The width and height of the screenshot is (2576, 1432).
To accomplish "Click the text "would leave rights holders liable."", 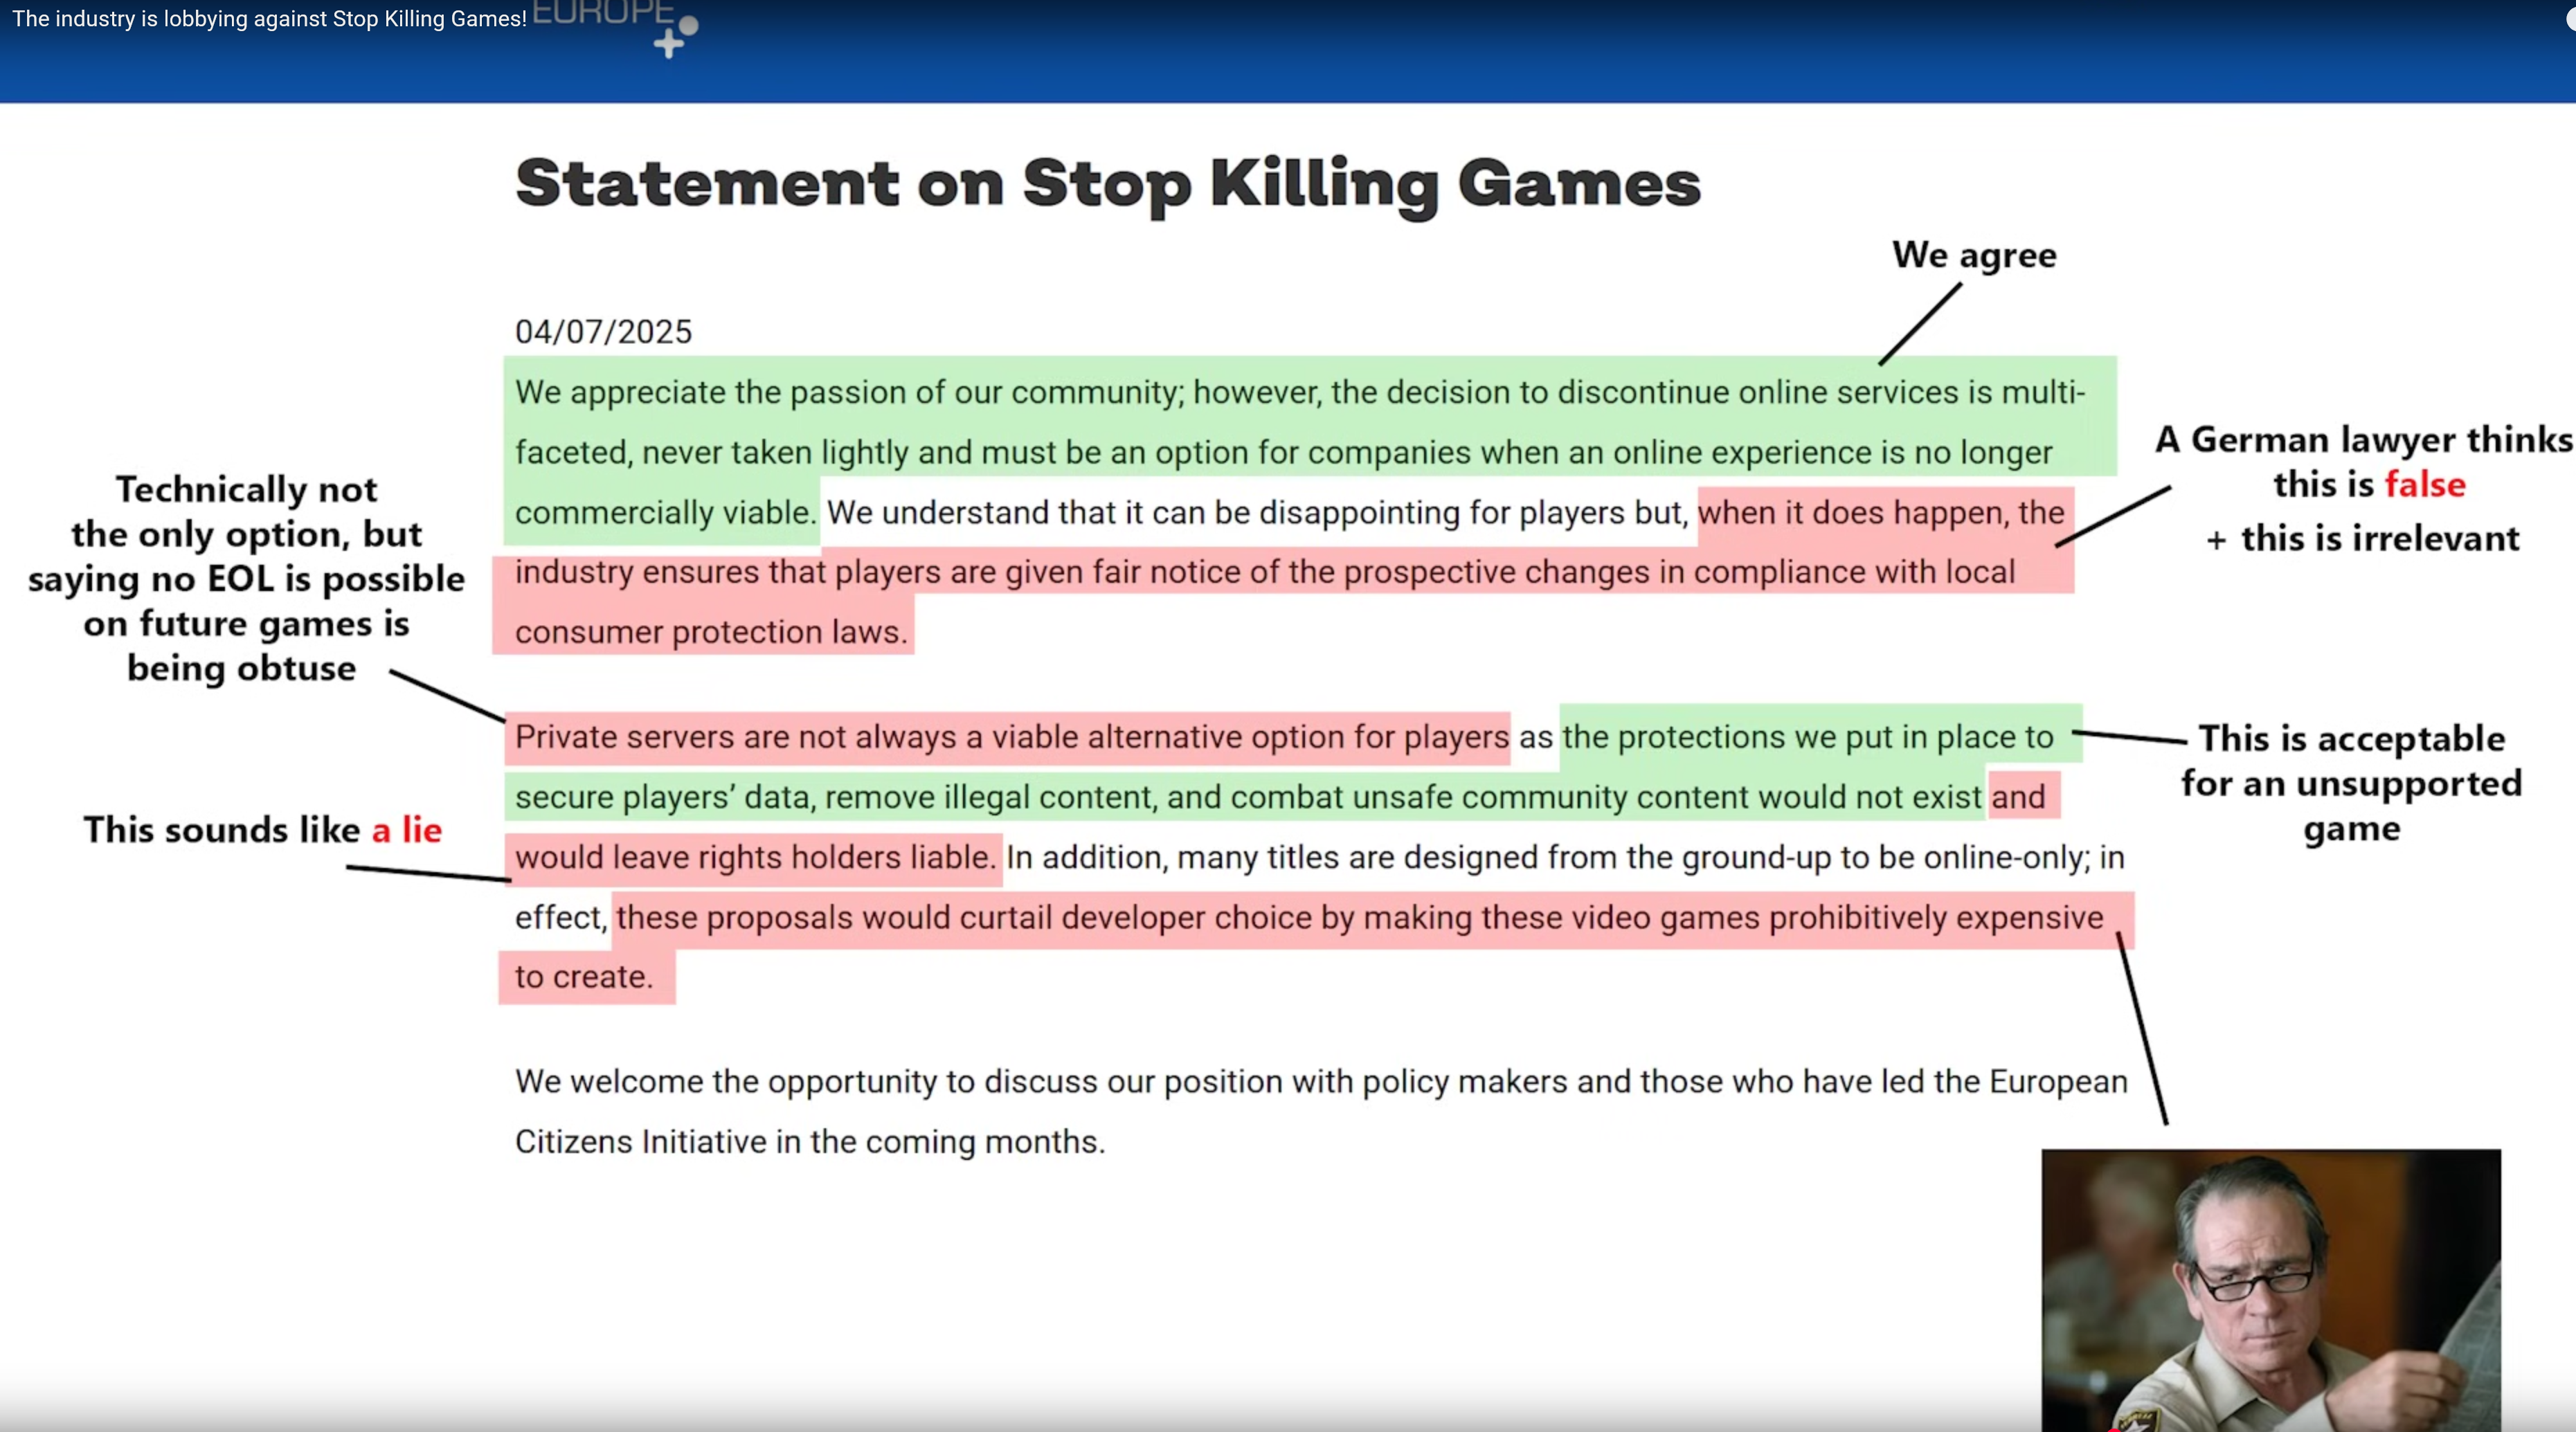I will point(755,857).
